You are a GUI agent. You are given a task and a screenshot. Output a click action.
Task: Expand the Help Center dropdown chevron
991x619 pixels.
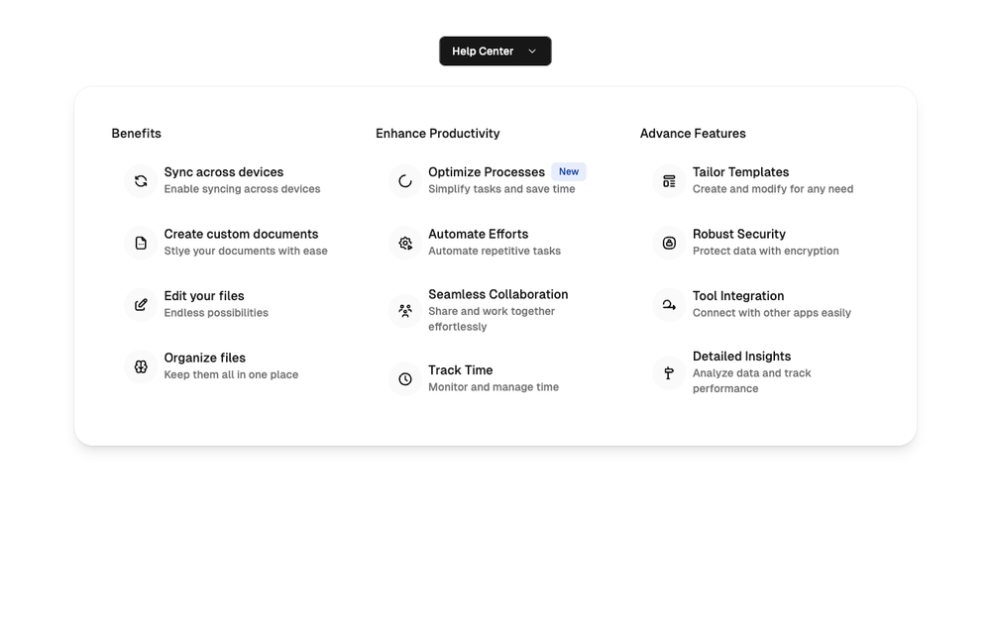(532, 52)
